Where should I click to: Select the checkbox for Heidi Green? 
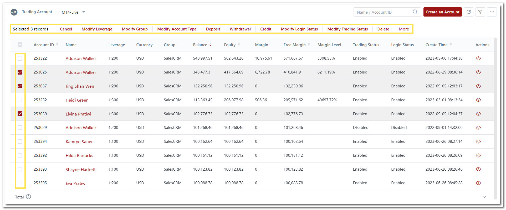(x=20, y=100)
